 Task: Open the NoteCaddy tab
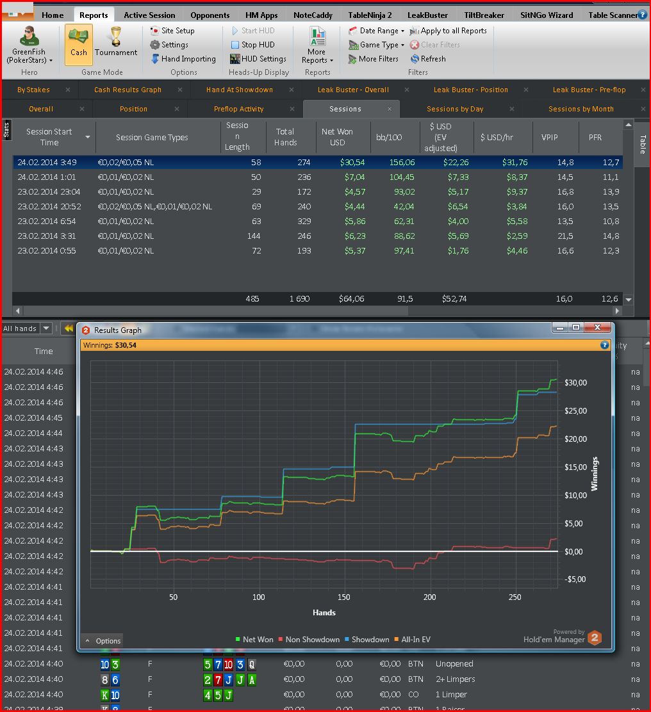point(313,15)
